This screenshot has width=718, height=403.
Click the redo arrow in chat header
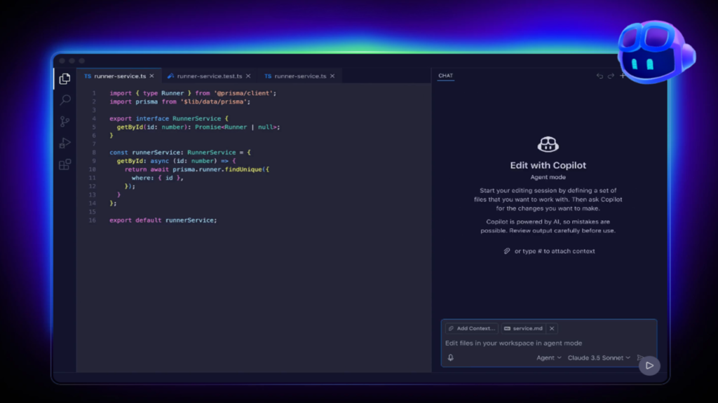pos(611,76)
